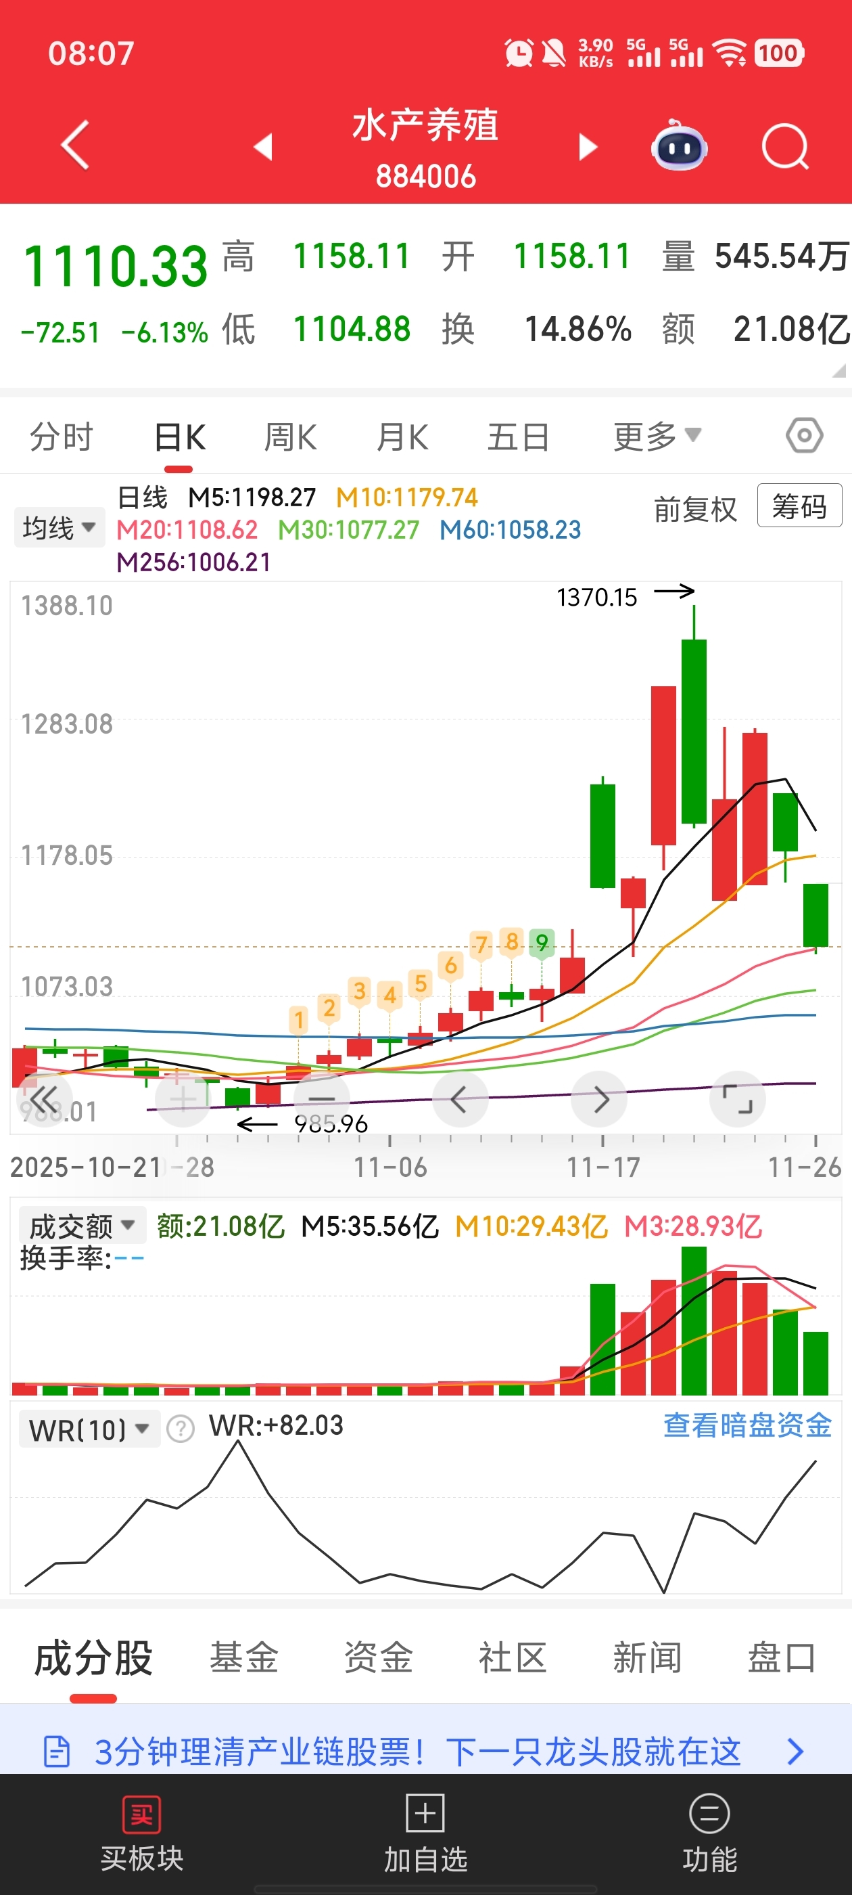
Task: Jump to earliest data double-arrow button
Action: [x=43, y=1100]
